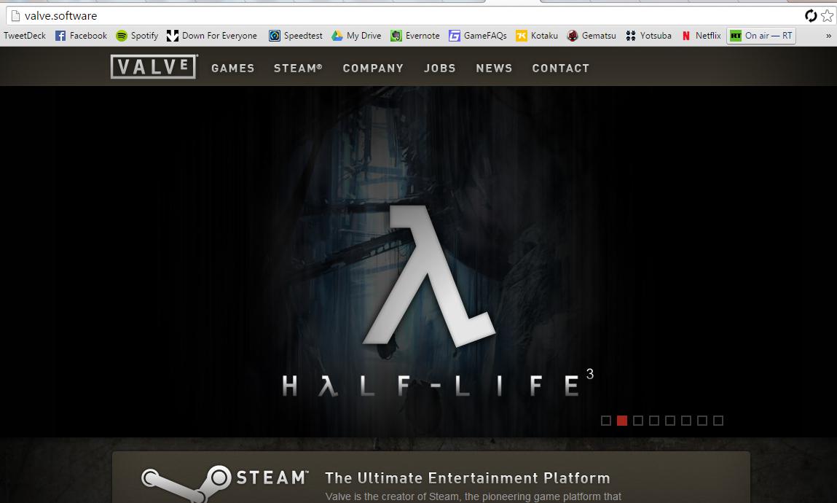The height and width of the screenshot is (503, 837).
Task: Expand the bookmarks overflow chevron
Action: [829, 35]
